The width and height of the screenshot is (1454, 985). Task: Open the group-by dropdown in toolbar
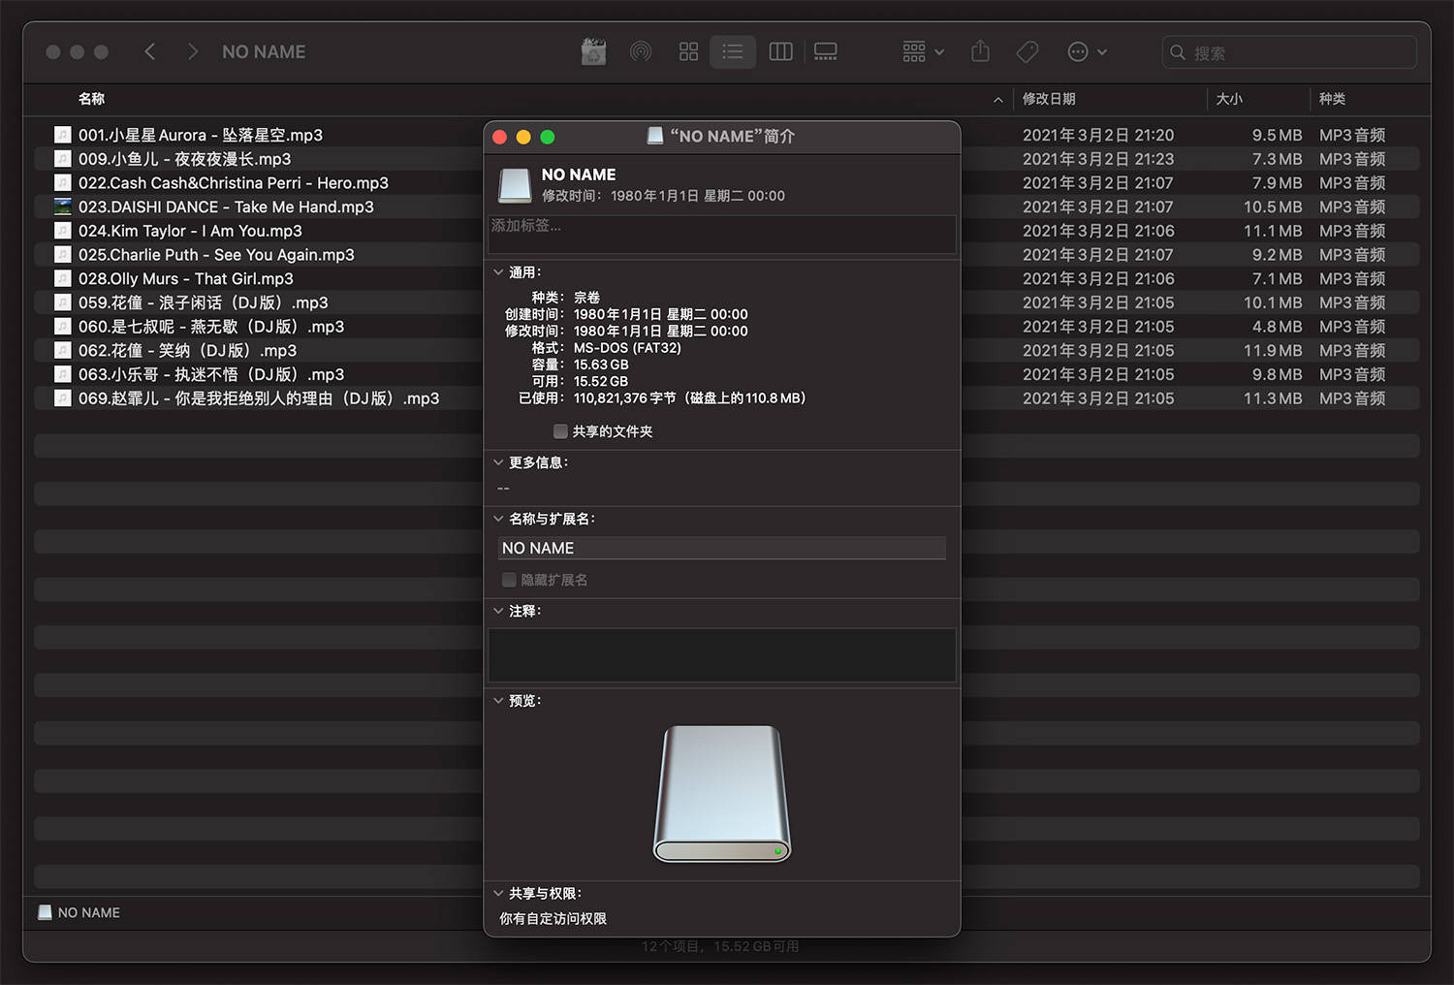pos(923,52)
